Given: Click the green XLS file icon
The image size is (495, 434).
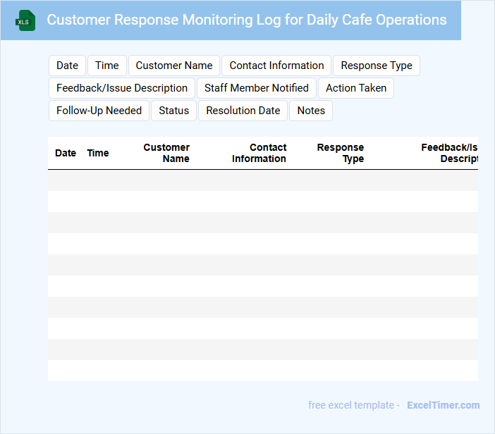Looking at the screenshot, I should [x=26, y=20].
